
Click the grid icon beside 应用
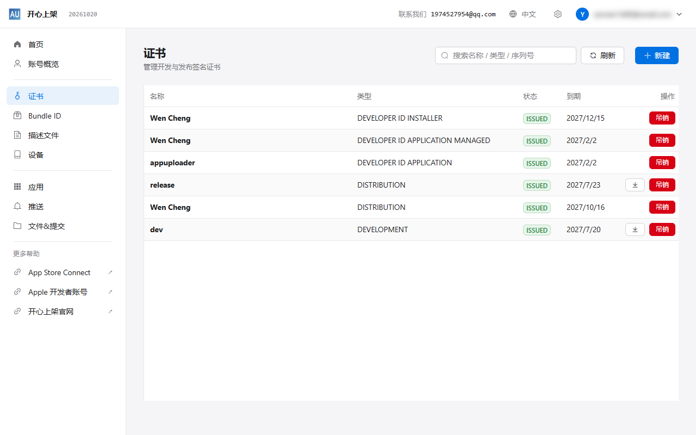point(17,187)
